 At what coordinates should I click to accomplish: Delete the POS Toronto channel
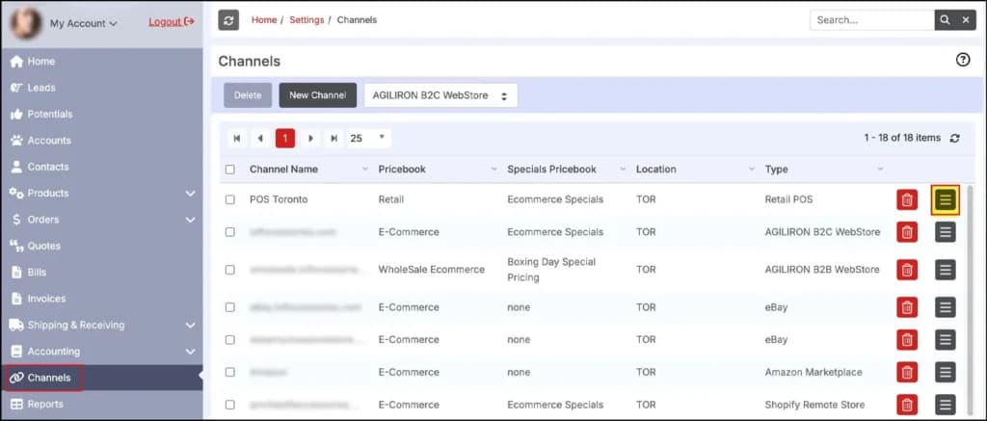pos(907,200)
